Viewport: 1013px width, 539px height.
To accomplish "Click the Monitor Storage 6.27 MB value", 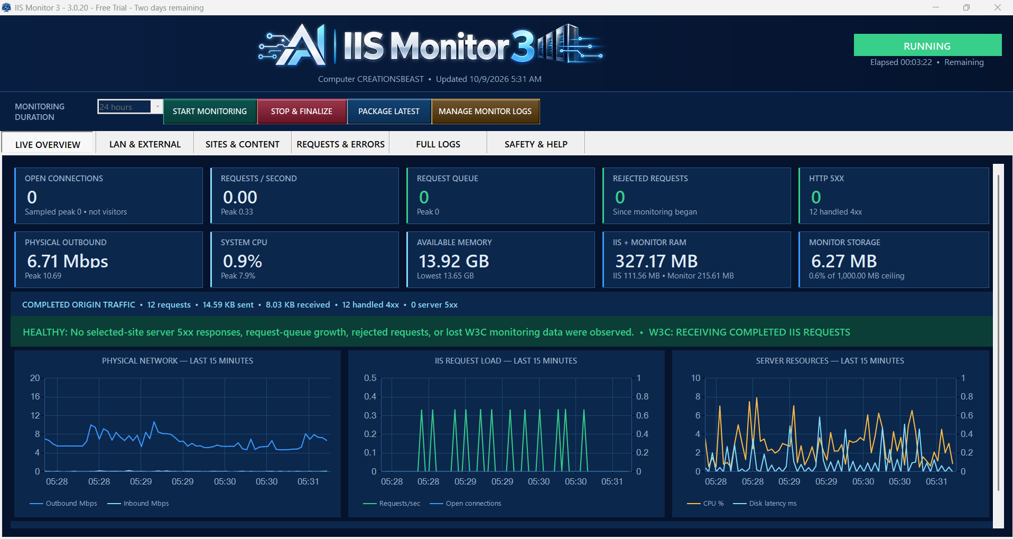I will tap(844, 261).
